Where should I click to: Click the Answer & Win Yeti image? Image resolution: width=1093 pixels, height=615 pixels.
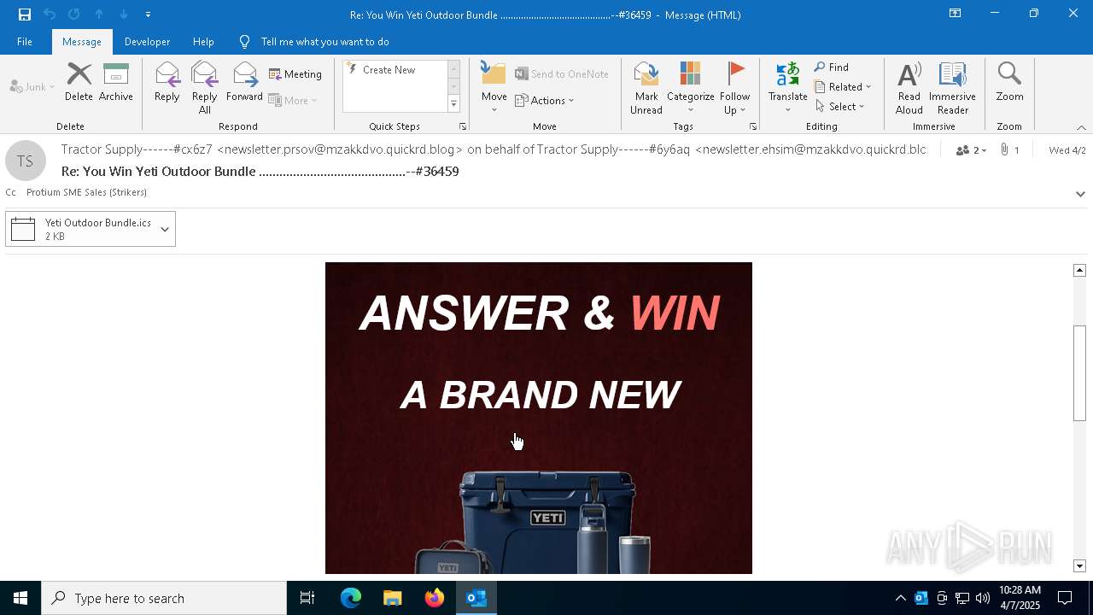point(539,418)
